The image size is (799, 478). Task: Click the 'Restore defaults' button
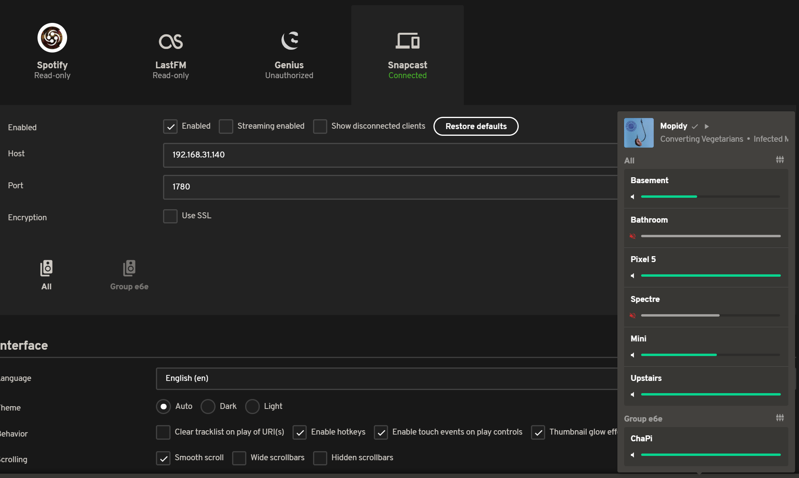click(x=476, y=126)
